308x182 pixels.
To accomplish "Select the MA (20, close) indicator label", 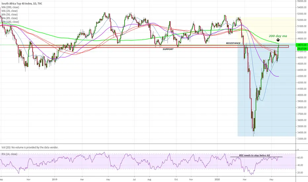I will pyautogui.click(x=10, y=11).
